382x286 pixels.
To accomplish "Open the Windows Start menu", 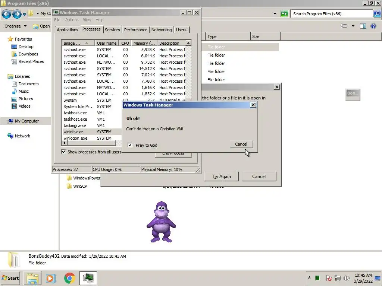I will click(x=10, y=278).
